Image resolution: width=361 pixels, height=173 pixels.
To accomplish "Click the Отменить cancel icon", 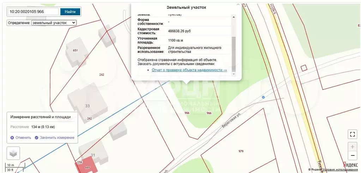I will click(x=12, y=138).
